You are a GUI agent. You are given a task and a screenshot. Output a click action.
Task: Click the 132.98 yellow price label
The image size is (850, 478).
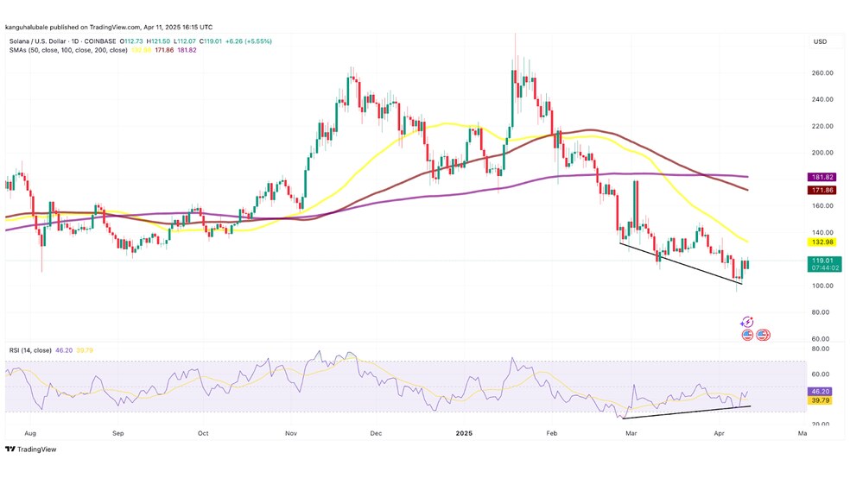click(822, 242)
